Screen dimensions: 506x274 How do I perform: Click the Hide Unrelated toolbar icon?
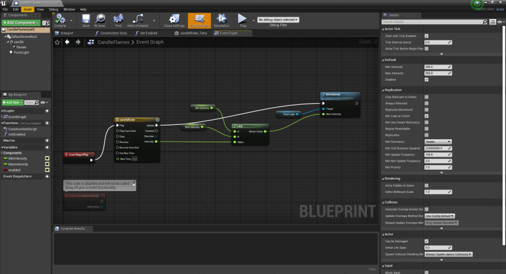(x=137, y=20)
